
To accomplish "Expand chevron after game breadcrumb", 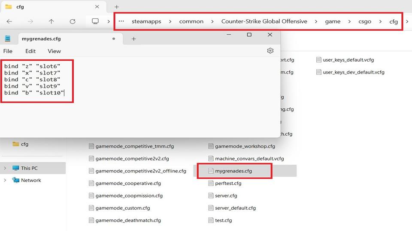I will (349, 21).
